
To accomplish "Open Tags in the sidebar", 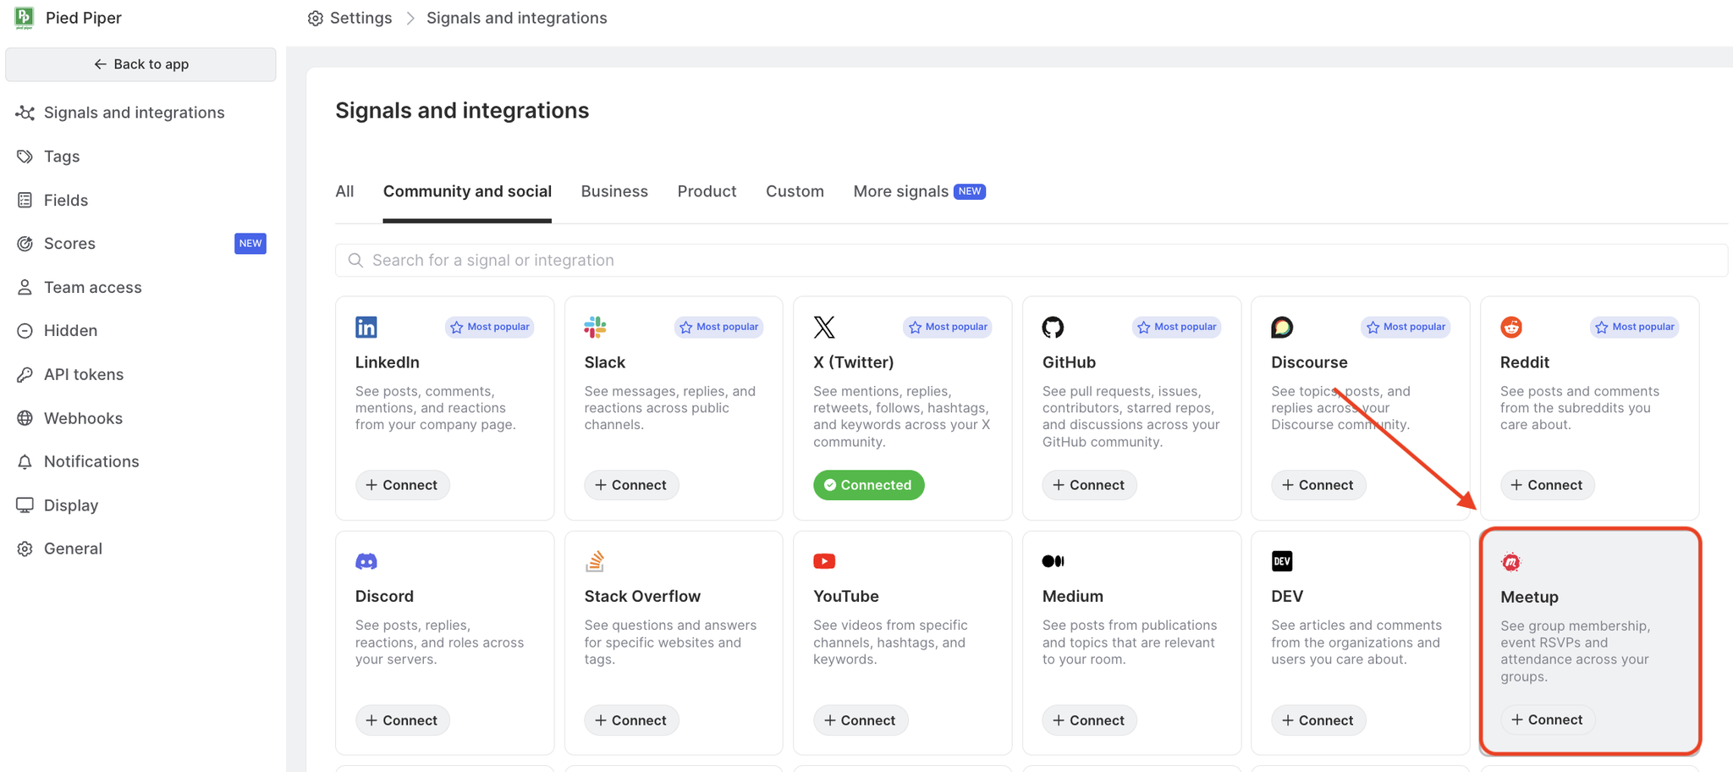I will click(x=62, y=157).
